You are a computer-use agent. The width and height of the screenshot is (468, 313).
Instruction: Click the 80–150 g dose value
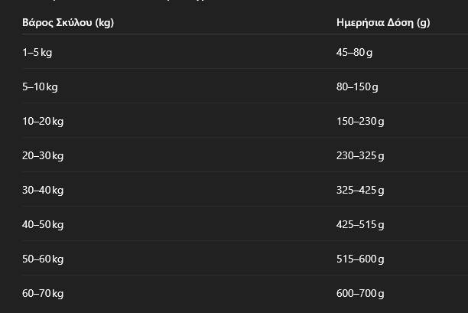click(x=357, y=87)
